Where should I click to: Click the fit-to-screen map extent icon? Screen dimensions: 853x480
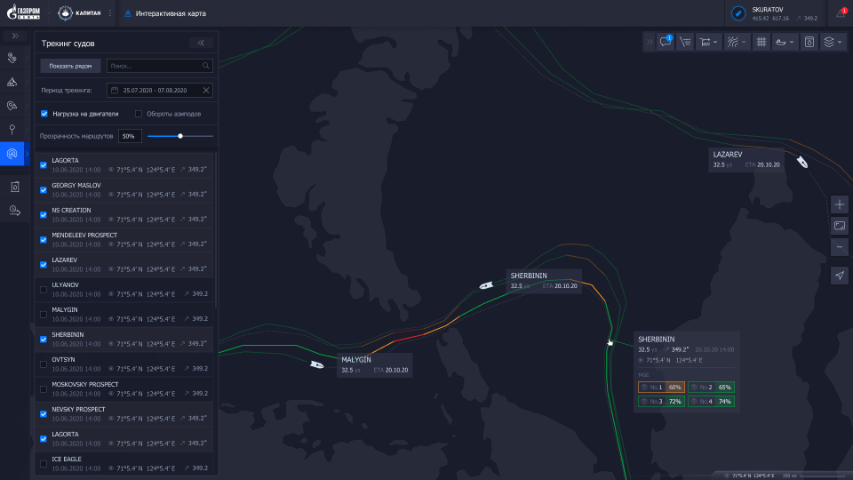click(840, 226)
